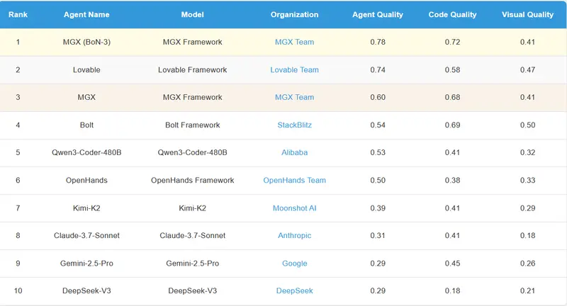Open the DeepSeek organization link

(294, 291)
